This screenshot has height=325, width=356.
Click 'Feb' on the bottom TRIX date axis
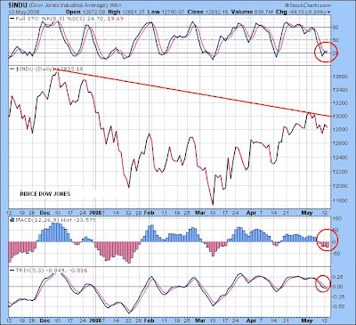(149, 321)
